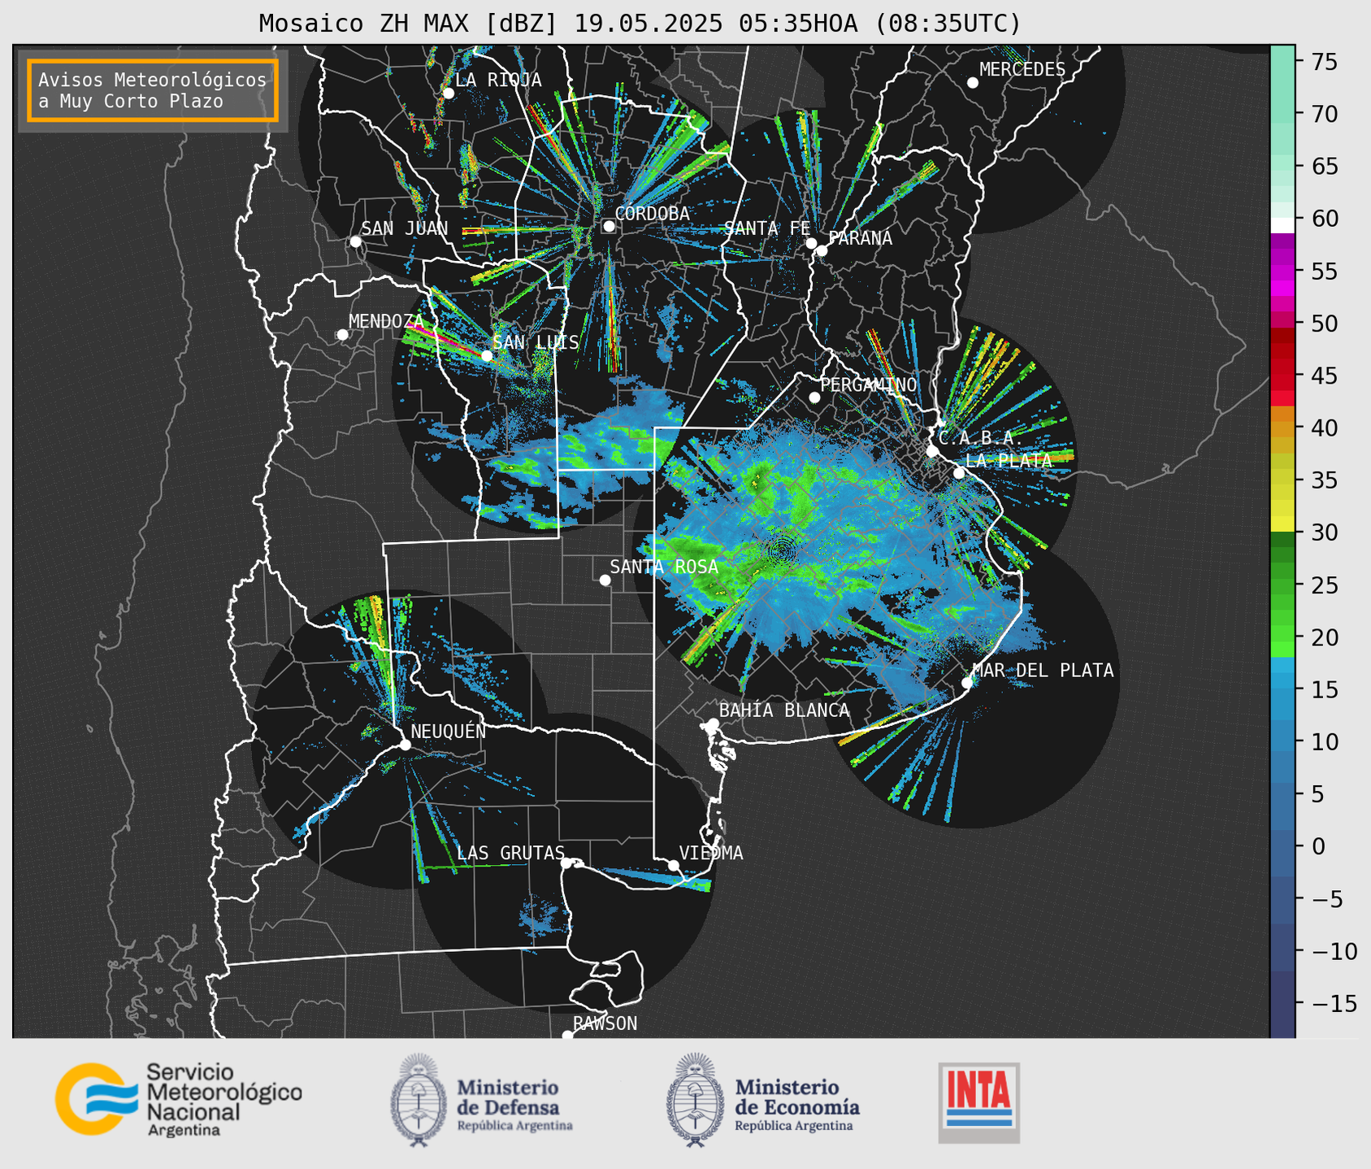
Task: Click the Mendoza city marker dot
Action: click(x=342, y=334)
